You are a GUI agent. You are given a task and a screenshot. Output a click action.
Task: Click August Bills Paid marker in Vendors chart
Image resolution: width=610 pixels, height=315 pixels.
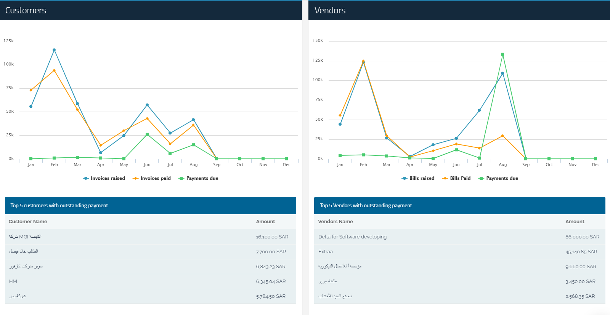pyautogui.click(x=502, y=136)
